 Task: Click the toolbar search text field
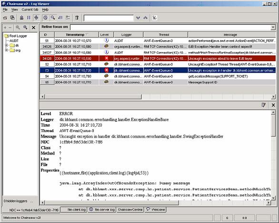(109, 18)
